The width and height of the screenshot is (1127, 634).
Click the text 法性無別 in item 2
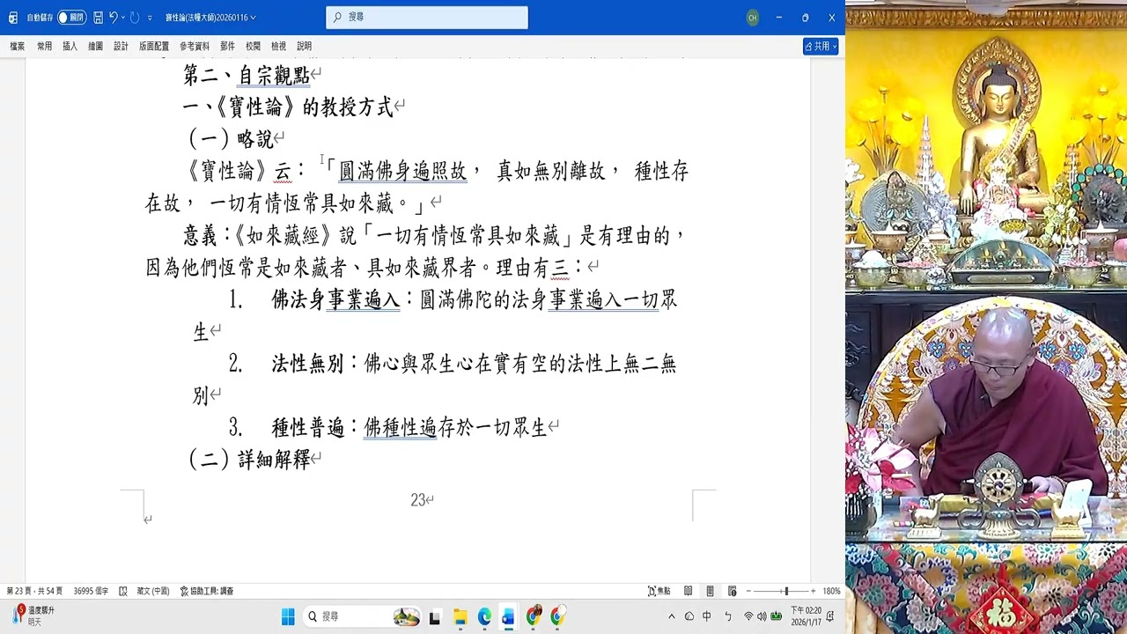pos(307,364)
